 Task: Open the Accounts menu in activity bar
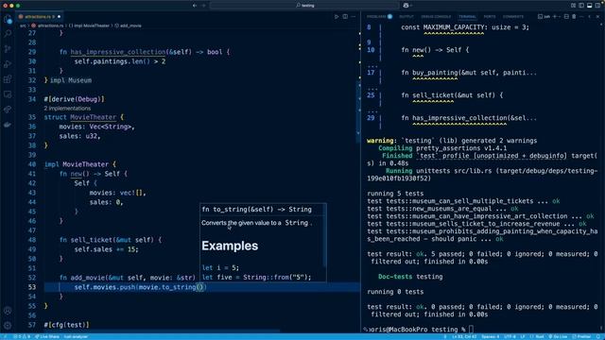(8, 311)
